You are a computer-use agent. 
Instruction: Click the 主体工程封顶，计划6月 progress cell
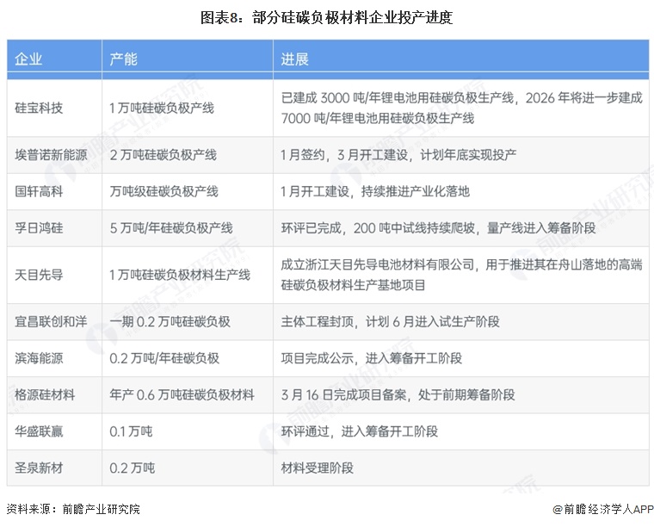[x=461, y=322]
